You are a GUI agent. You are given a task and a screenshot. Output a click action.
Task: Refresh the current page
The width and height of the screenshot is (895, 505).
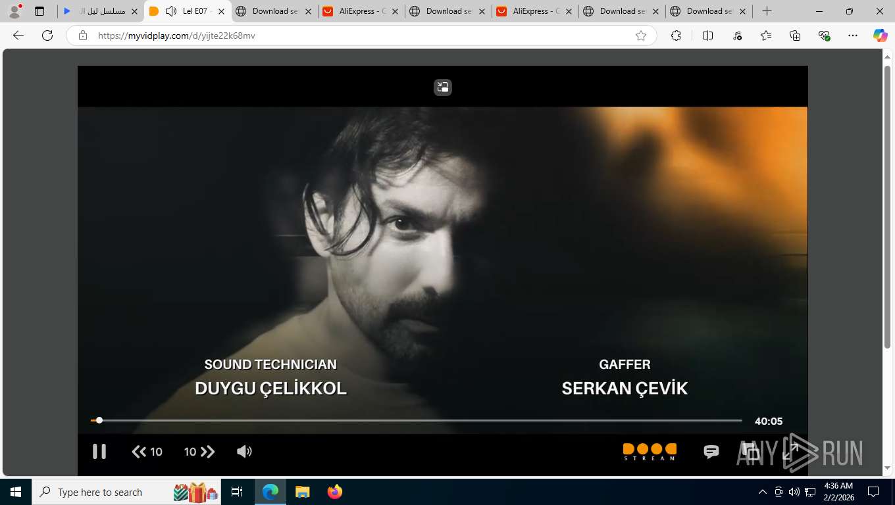[47, 36]
